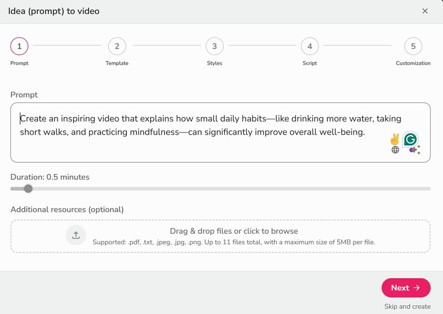Open the Customization step circle
443x314 pixels.
(413, 46)
